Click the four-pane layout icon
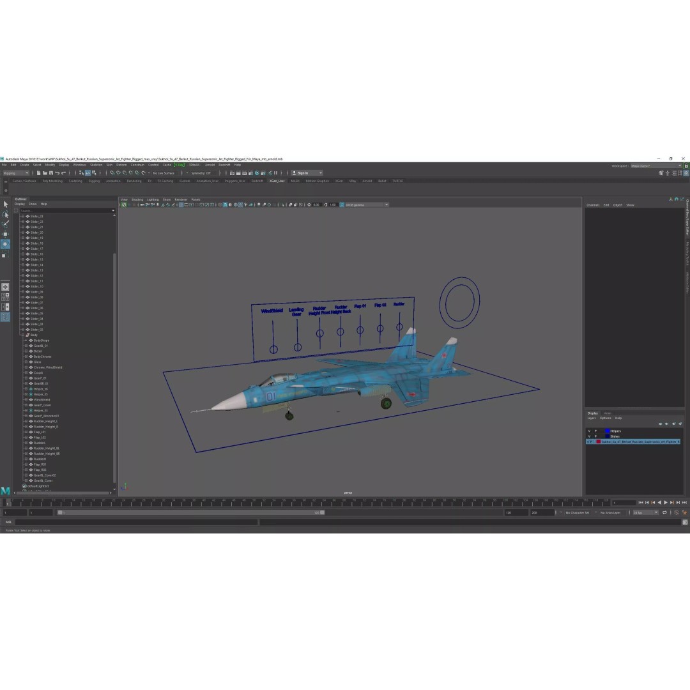 coord(5,296)
